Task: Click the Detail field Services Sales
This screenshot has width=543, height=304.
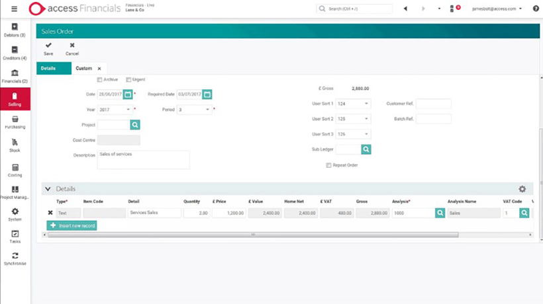Action: click(154, 213)
